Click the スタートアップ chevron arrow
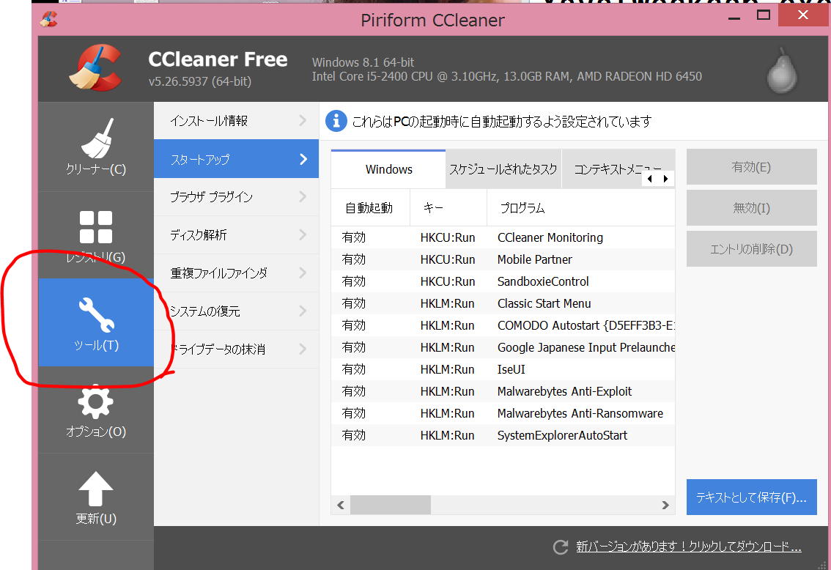 click(303, 159)
